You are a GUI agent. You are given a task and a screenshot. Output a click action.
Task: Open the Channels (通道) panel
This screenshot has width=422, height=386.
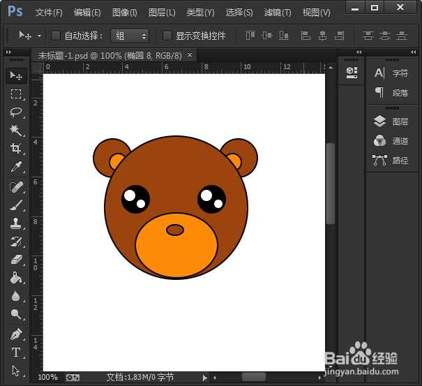click(x=391, y=141)
